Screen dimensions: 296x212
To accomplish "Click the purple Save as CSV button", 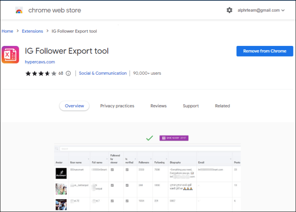I will [174, 138].
